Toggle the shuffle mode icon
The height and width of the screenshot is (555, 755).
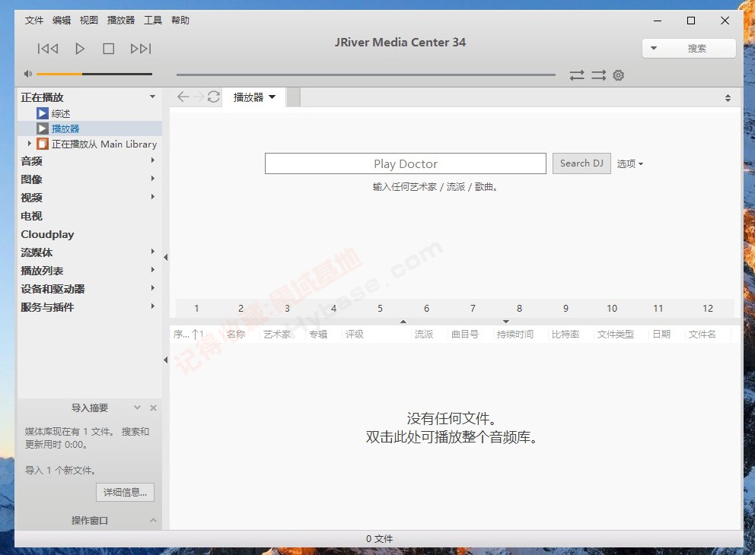pyautogui.click(x=598, y=75)
